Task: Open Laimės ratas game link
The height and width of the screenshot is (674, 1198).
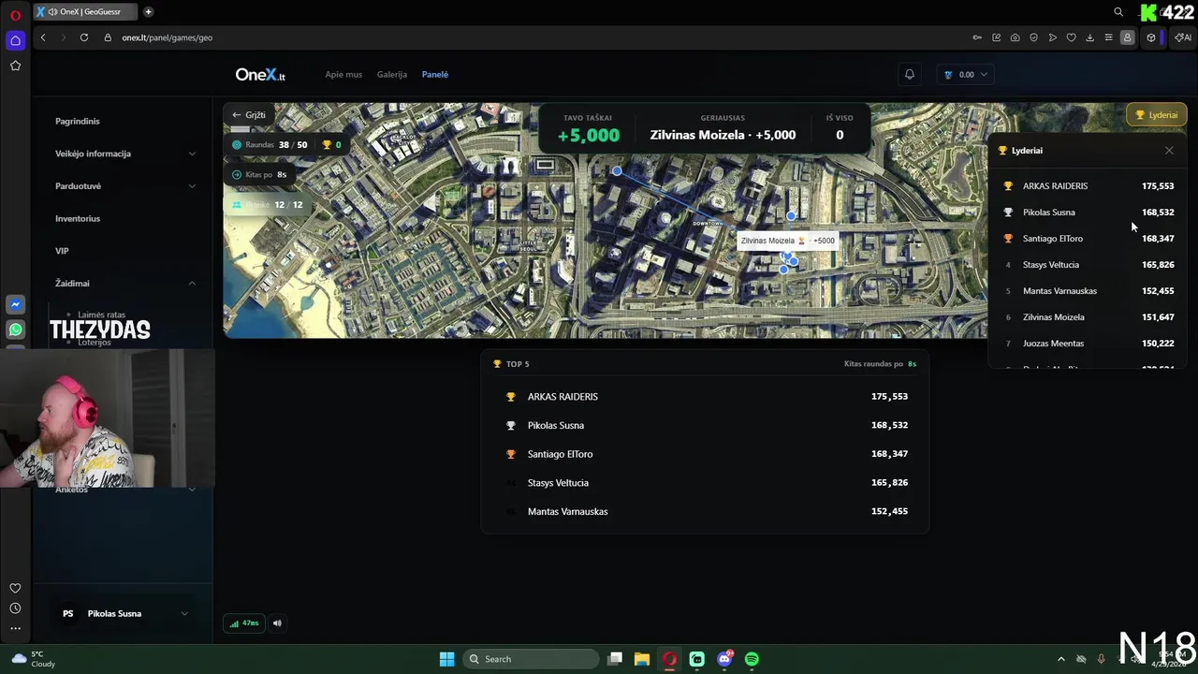Action: click(x=101, y=315)
